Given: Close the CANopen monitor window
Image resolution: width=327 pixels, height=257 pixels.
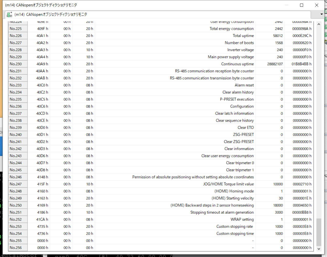Looking at the screenshot, I should click(317, 5).
